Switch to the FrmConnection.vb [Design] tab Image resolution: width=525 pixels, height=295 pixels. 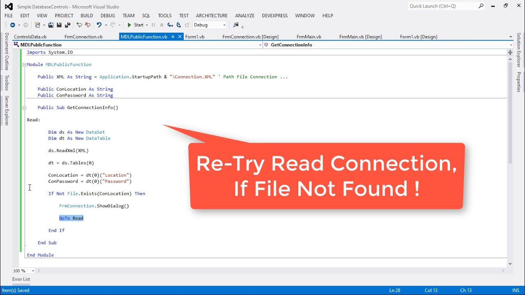(x=251, y=37)
